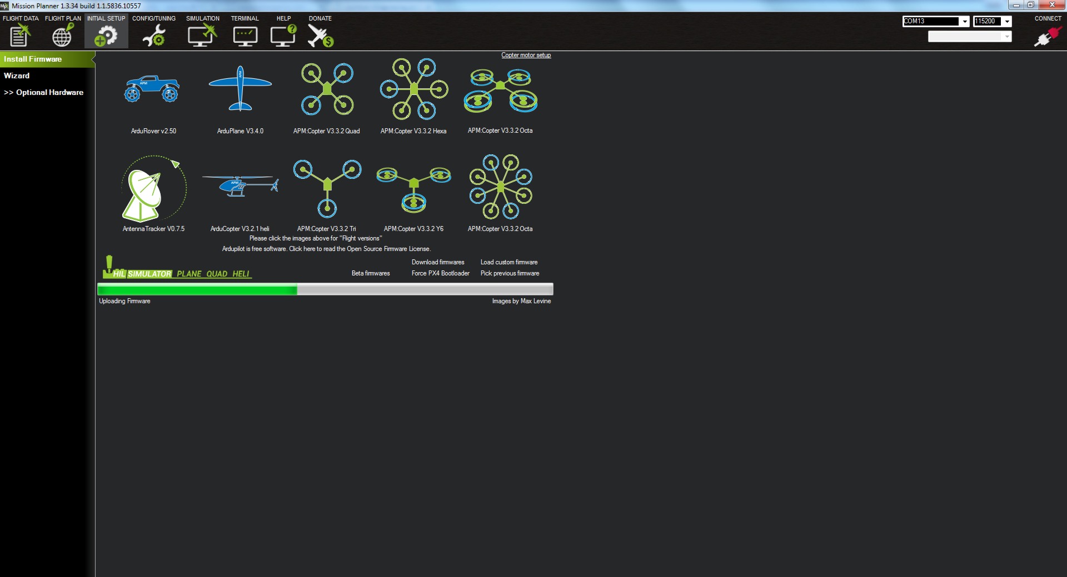Open the Wizard sidebar item
Image resolution: width=1067 pixels, height=577 pixels.
[x=17, y=76]
